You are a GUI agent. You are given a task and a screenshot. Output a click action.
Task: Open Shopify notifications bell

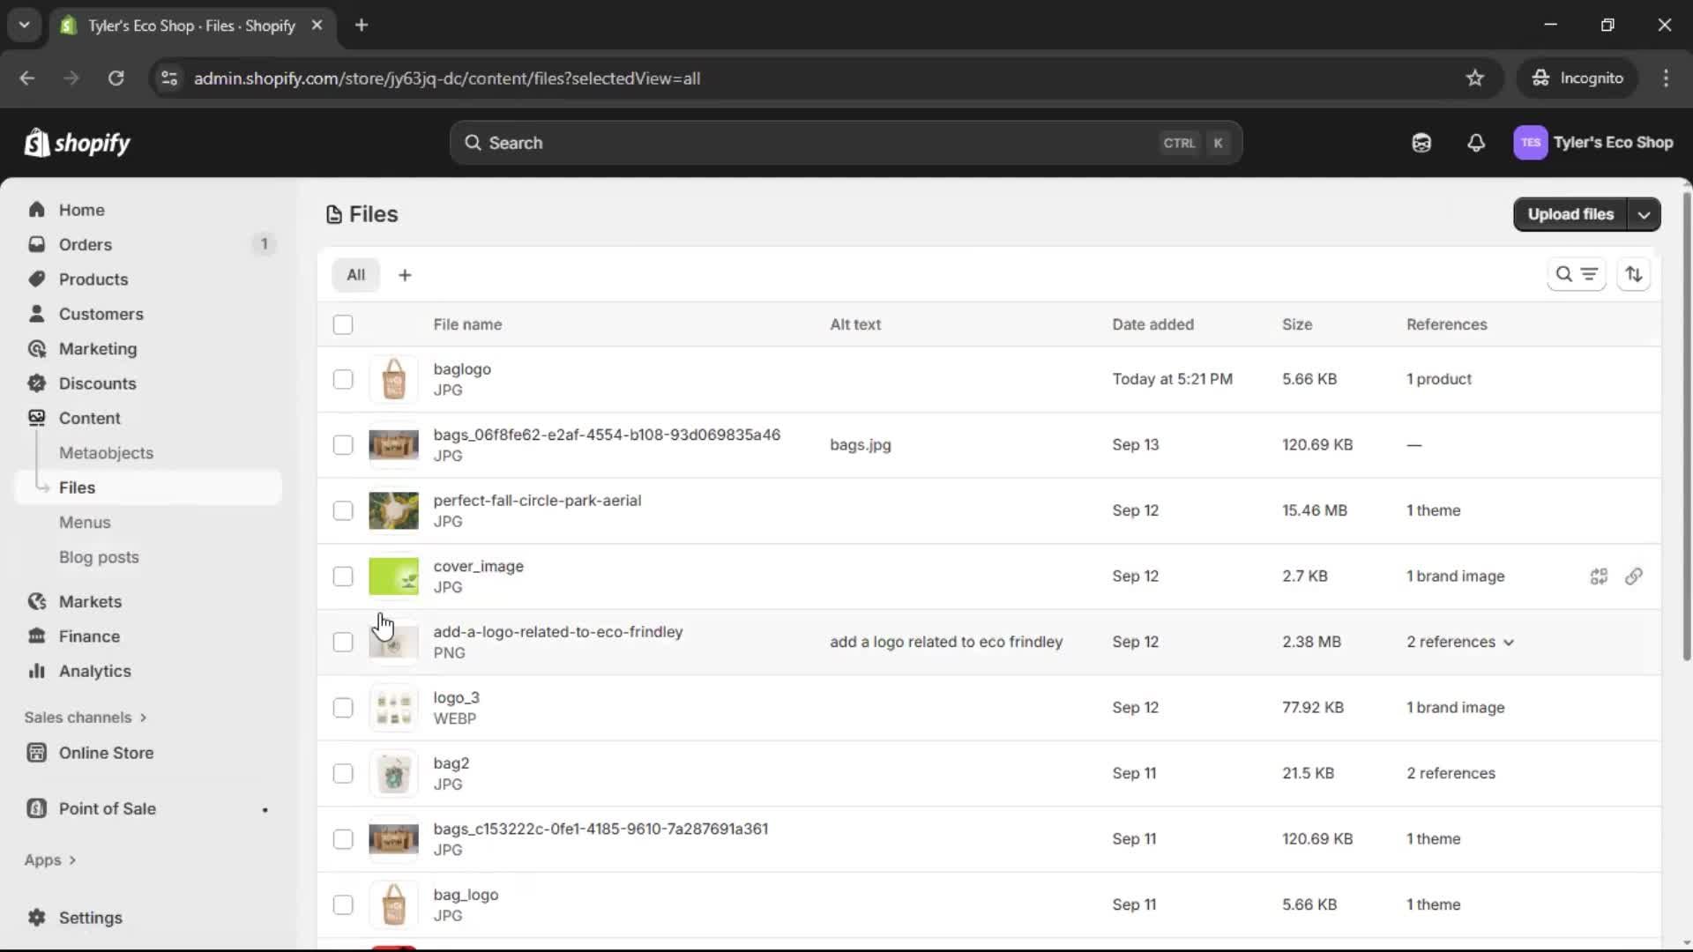point(1477,142)
